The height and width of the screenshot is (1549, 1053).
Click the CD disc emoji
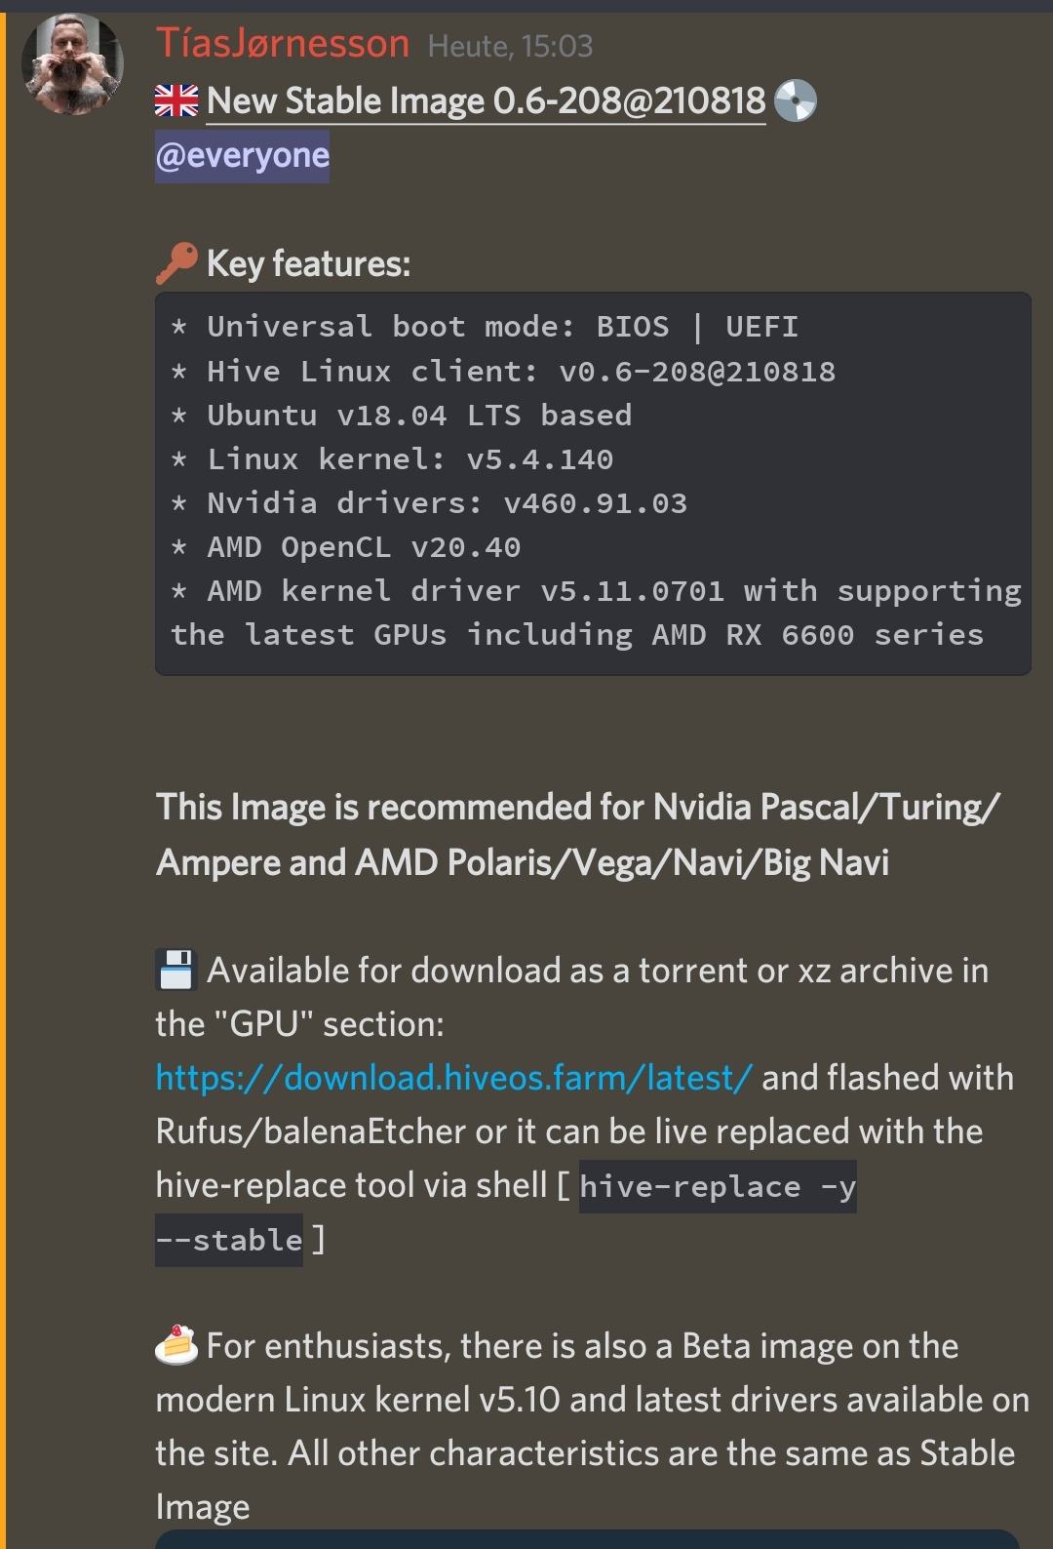795,100
